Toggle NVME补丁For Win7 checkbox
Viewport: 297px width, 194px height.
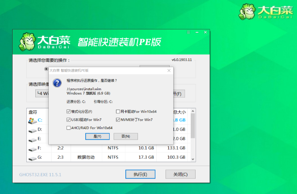pyautogui.click(x=118, y=120)
